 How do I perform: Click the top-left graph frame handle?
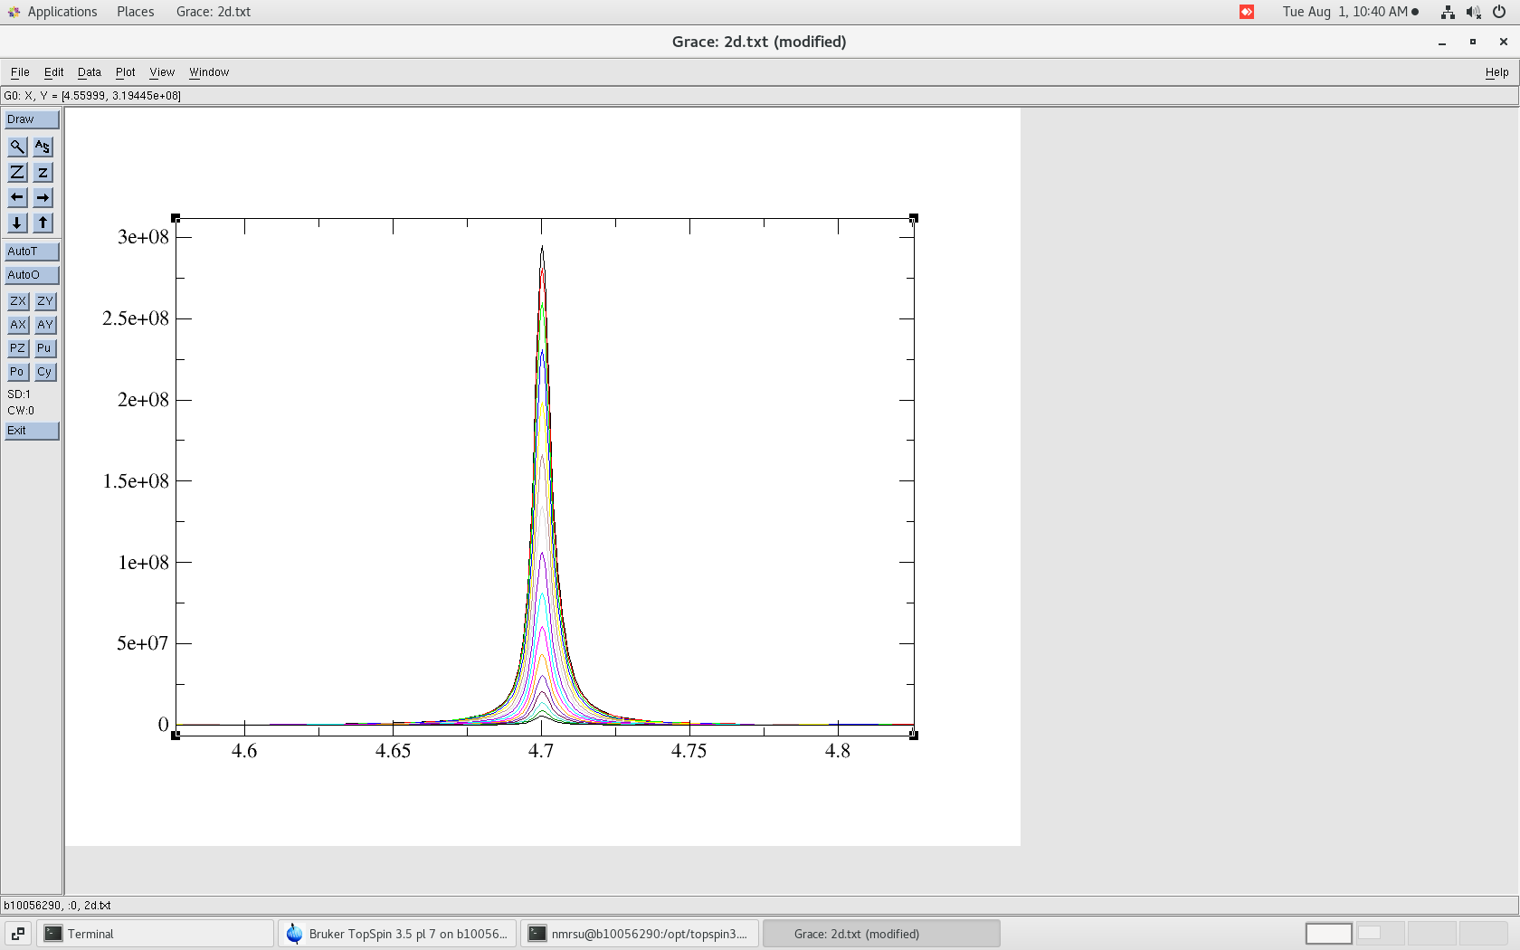176,218
